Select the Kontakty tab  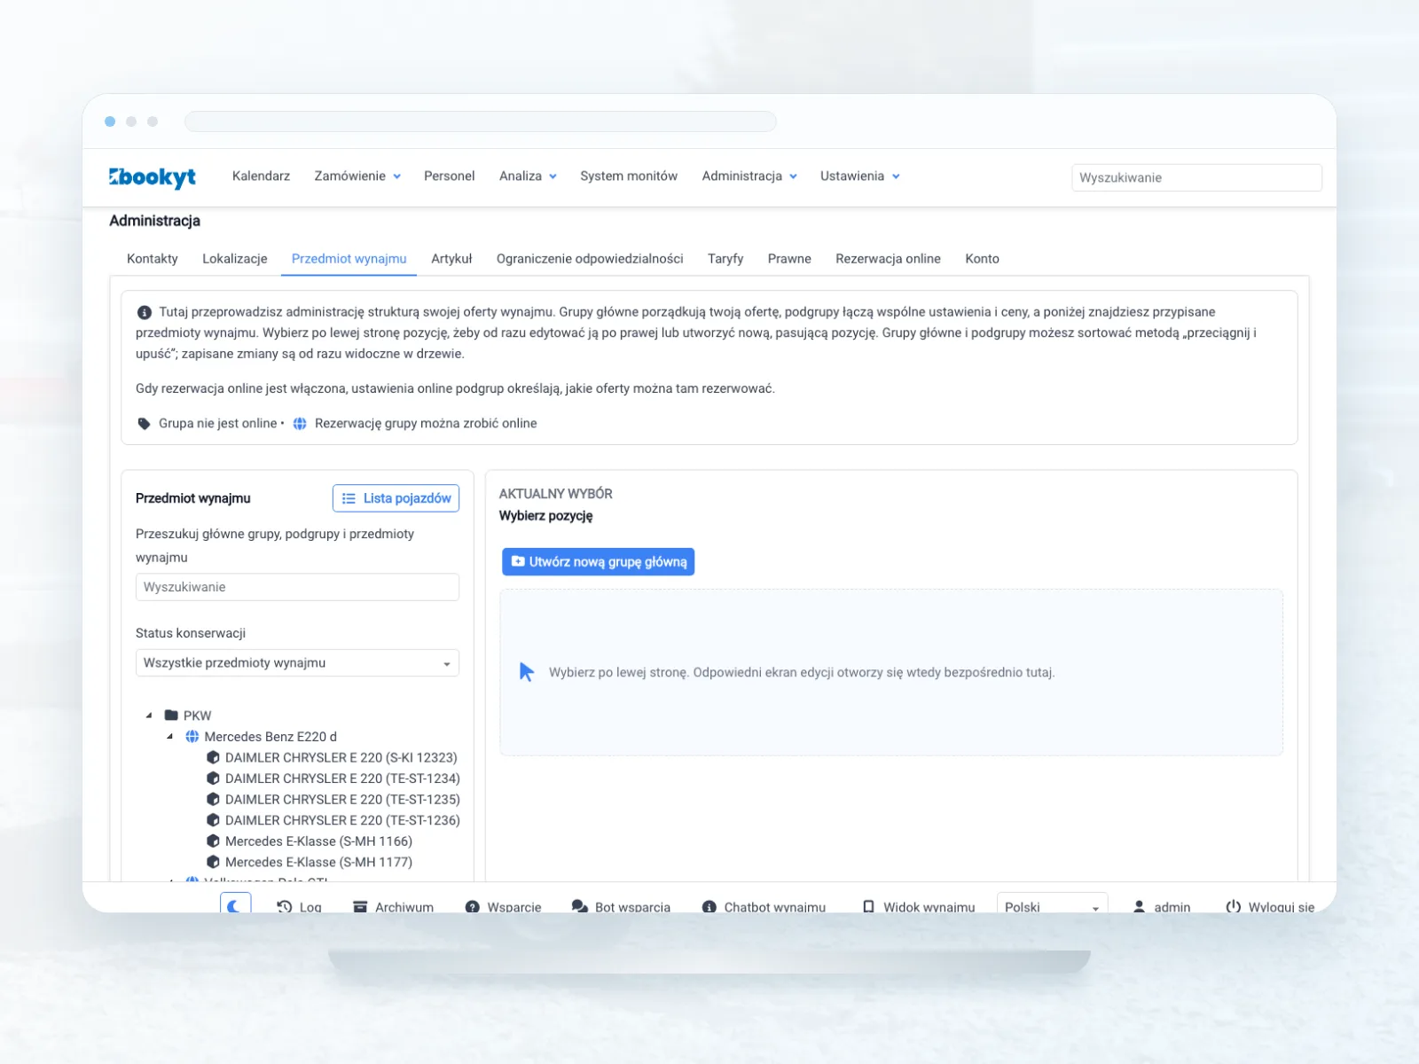[x=153, y=259]
